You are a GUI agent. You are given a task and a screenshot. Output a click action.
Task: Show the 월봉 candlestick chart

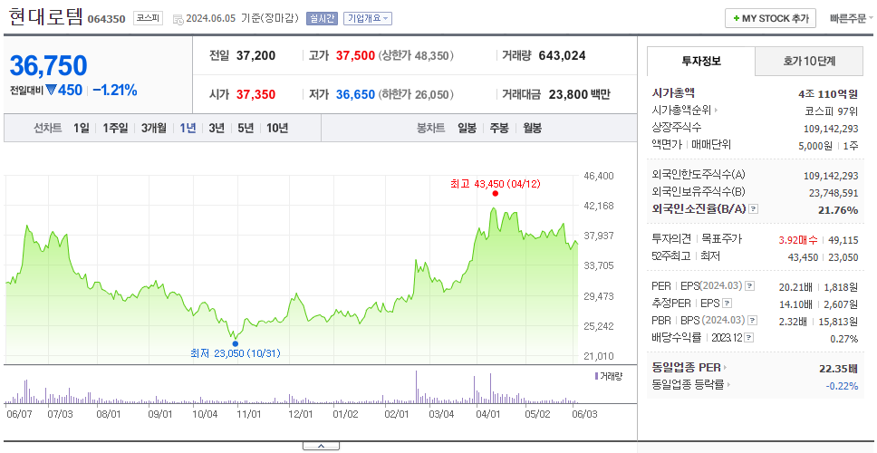[533, 128]
